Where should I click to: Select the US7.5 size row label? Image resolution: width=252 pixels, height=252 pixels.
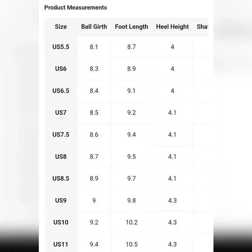[x=61, y=135]
